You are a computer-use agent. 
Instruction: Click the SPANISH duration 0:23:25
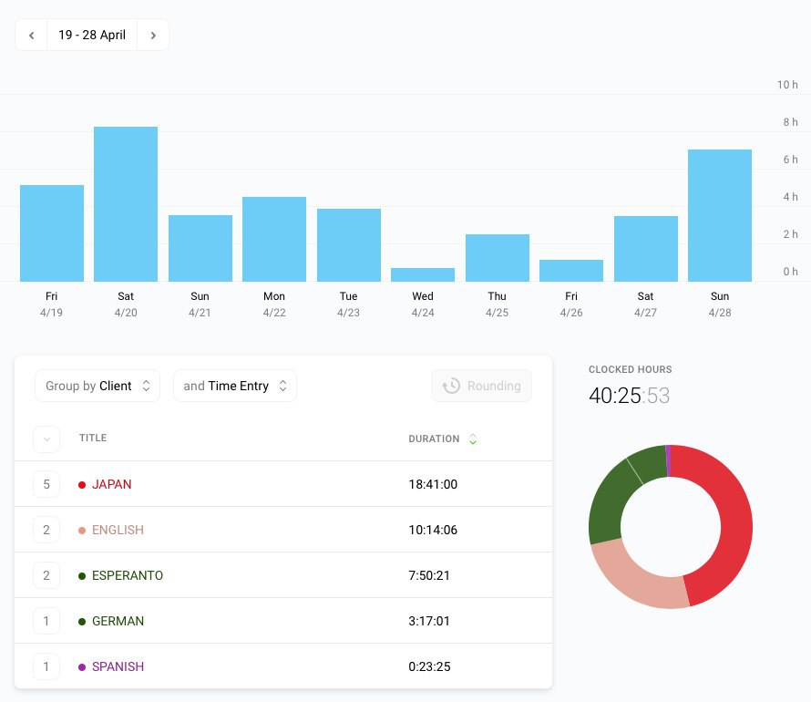429,666
